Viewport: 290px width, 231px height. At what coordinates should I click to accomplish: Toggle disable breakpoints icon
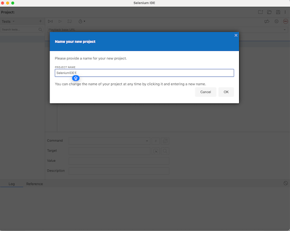(267, 22)
